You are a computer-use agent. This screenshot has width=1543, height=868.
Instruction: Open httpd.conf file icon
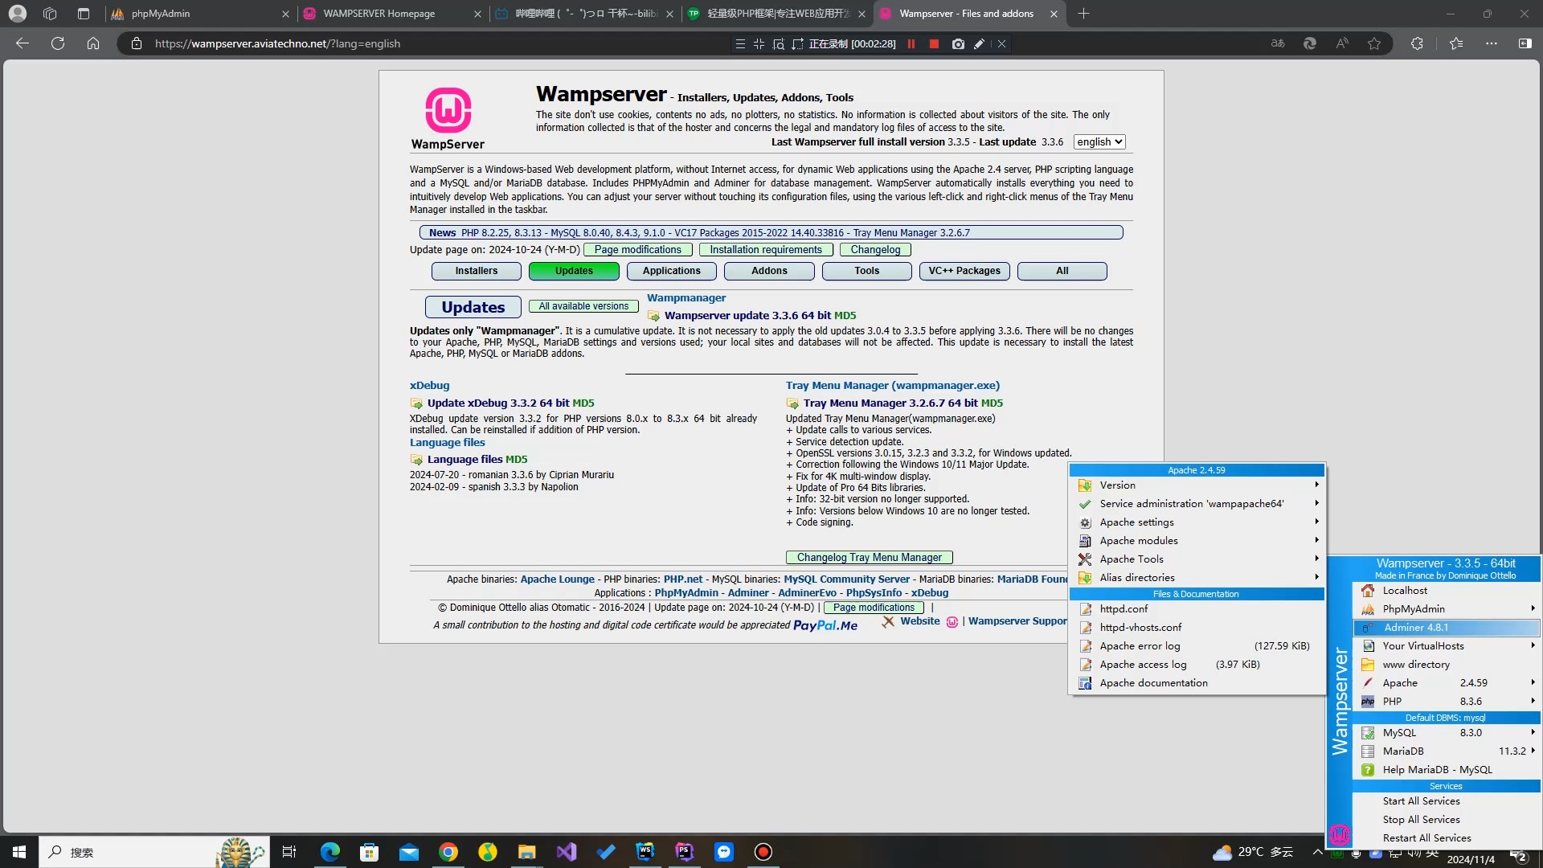pos(1085,608)
